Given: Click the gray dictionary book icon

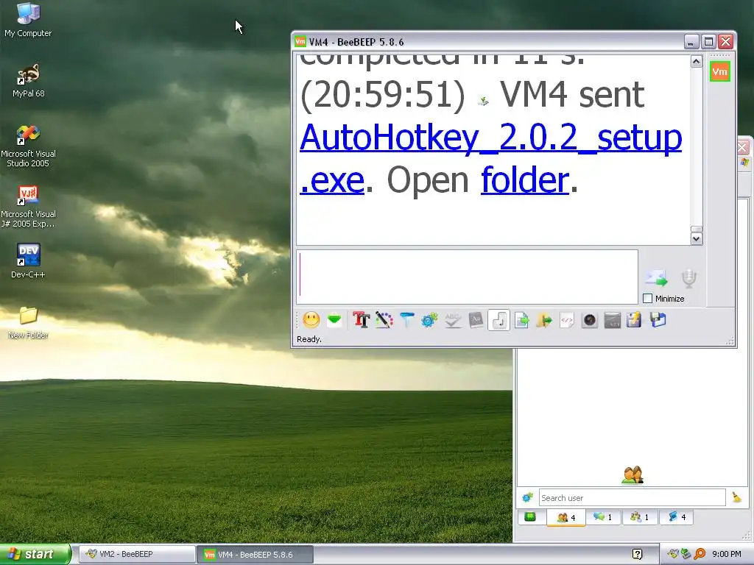Looking at the screenshot, I should 476,320.
